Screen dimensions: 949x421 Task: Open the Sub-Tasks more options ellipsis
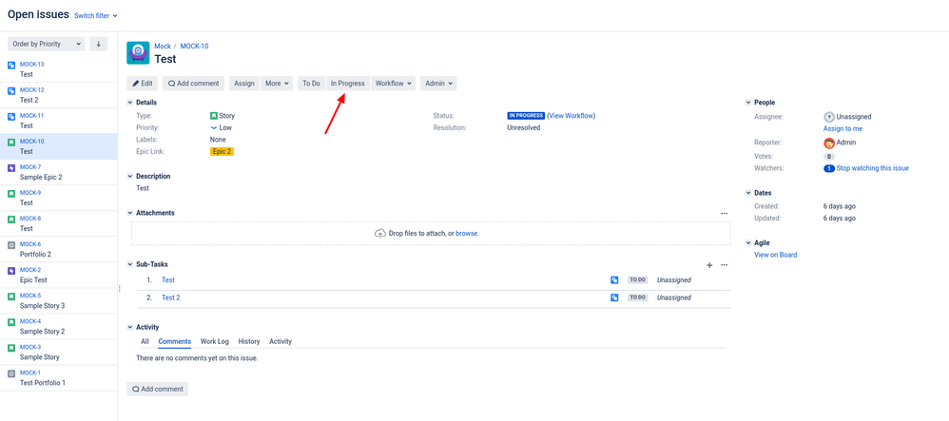click(724, 265)
